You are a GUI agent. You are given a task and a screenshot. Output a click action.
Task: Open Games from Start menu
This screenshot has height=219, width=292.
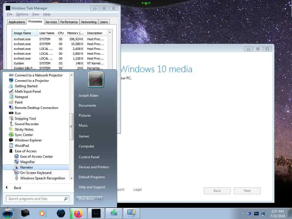coord(84,136)
